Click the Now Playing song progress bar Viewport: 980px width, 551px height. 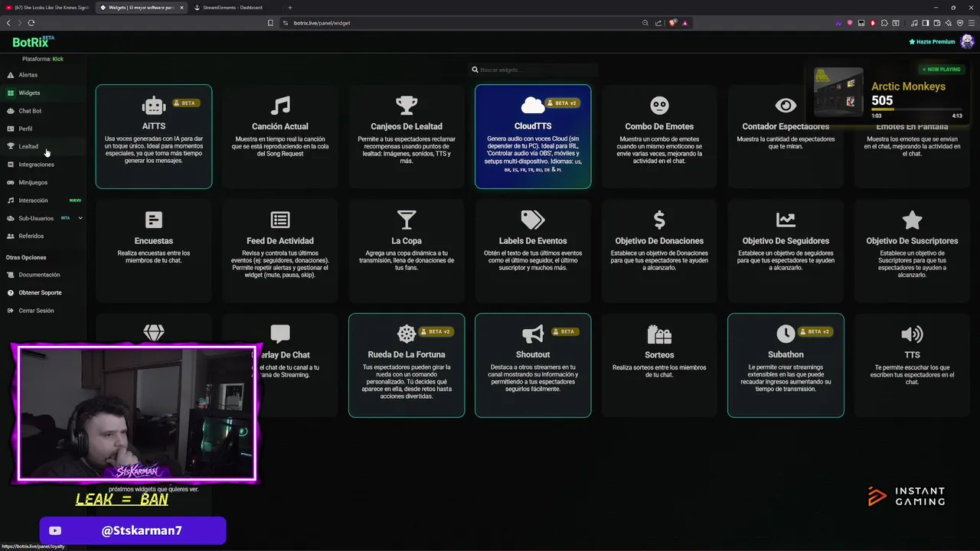click(x=916, y=109)
